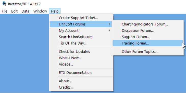The height and width of the screenshot is (93, 186).
Task: Select Check for Updates
Action: point(81,51)
